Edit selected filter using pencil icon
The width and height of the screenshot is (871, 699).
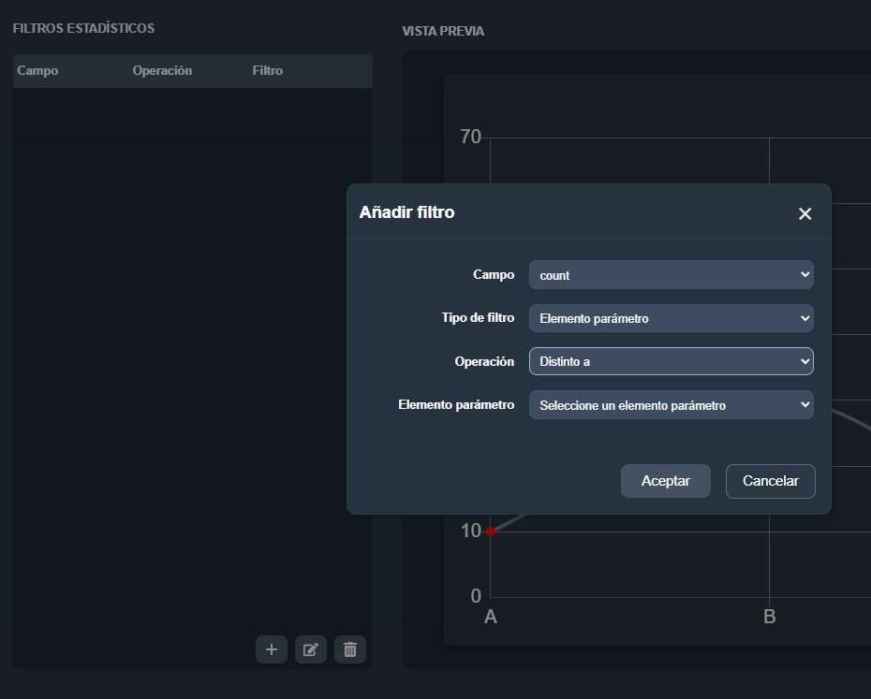click(310, 648)
